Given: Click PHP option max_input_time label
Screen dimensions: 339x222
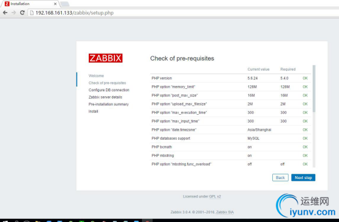Looking at the screenshot, I should (176, 121).
